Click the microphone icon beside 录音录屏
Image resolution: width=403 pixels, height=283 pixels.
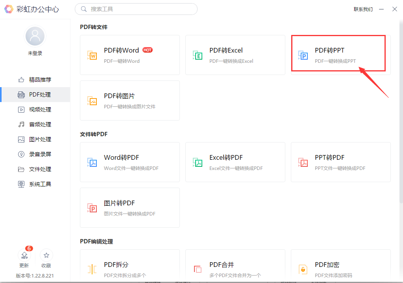[21, 154]
